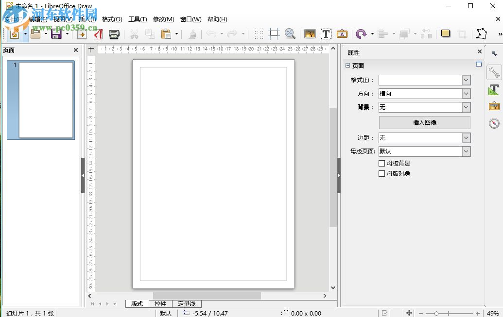Open the 背景 dropdown list
Image resolution: width=503 pixels, height=317 pixels.
[466, 107]
